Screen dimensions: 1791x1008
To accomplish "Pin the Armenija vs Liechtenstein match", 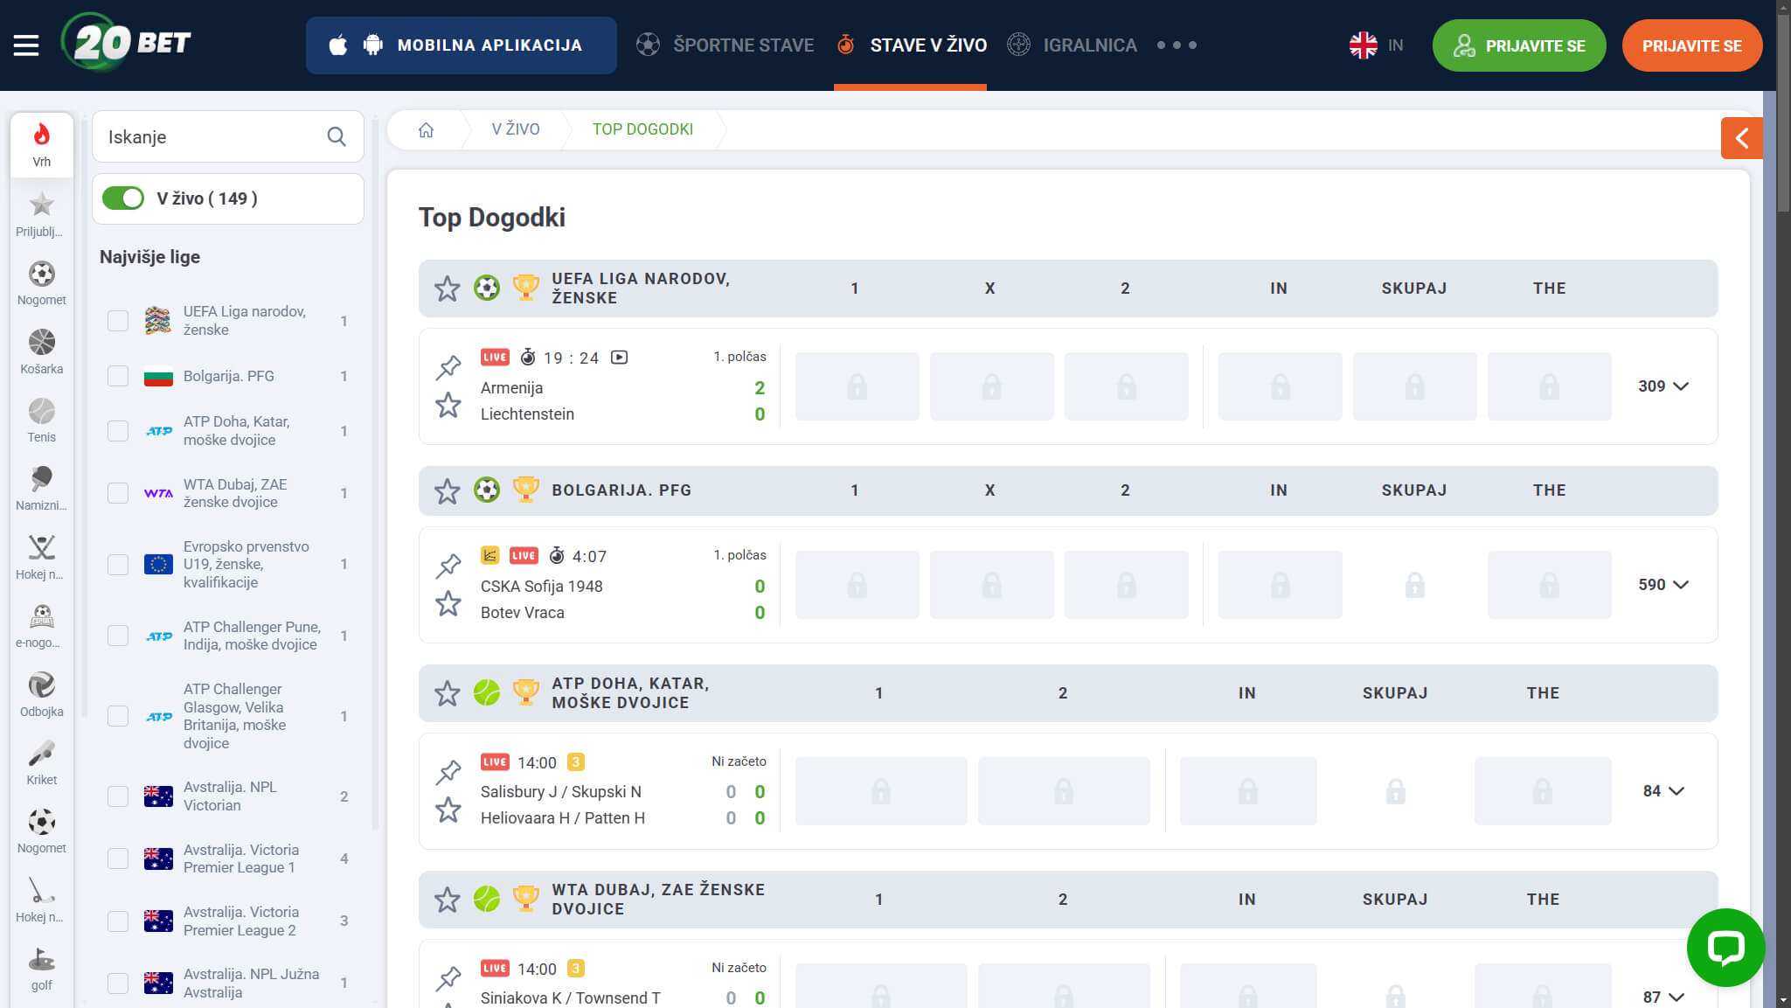I will pos(448,366).
